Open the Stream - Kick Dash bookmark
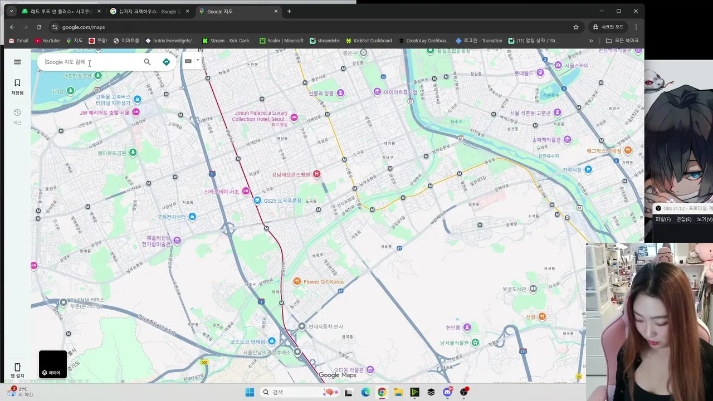The width and height of the screenshot is (713, 401). [x=227, y=41]
